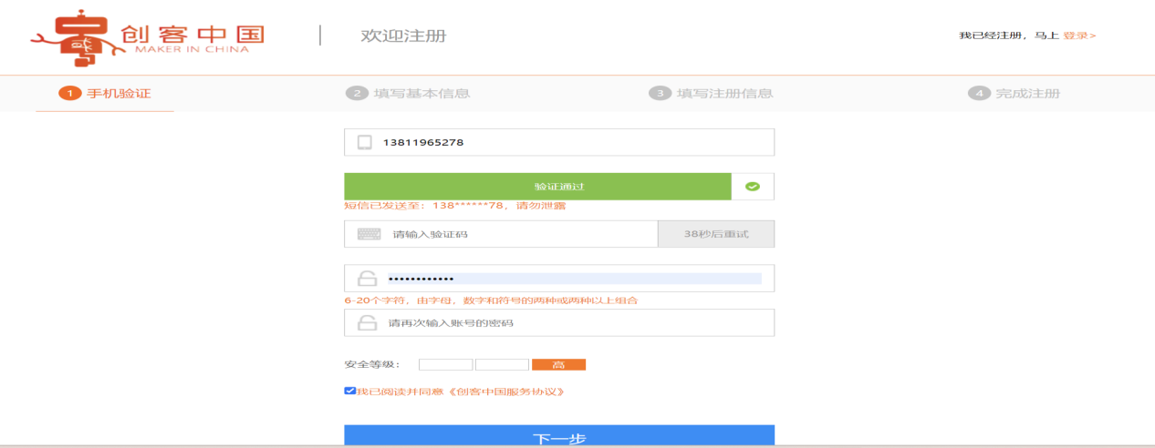
Task: Click the 我已经注册，马上 text
Action: coord(1009,36)
